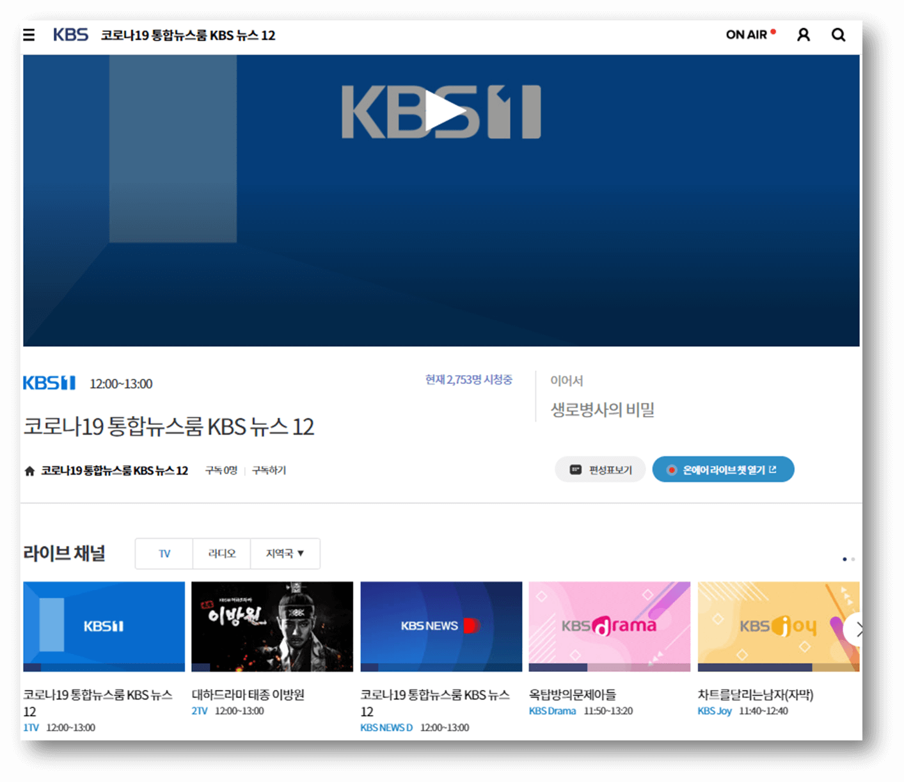
Task: Click the 1TV channel label
Action: pos(31,728)
